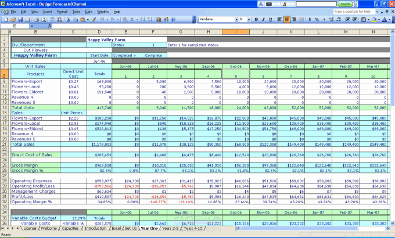Click the Decrease Decimal icon
This screenshot has width=395, height=238.
click(339, 19)
